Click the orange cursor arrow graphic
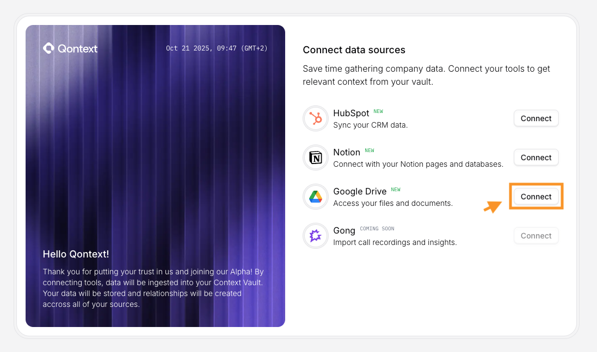597x352 pixels. coord(493,207)
